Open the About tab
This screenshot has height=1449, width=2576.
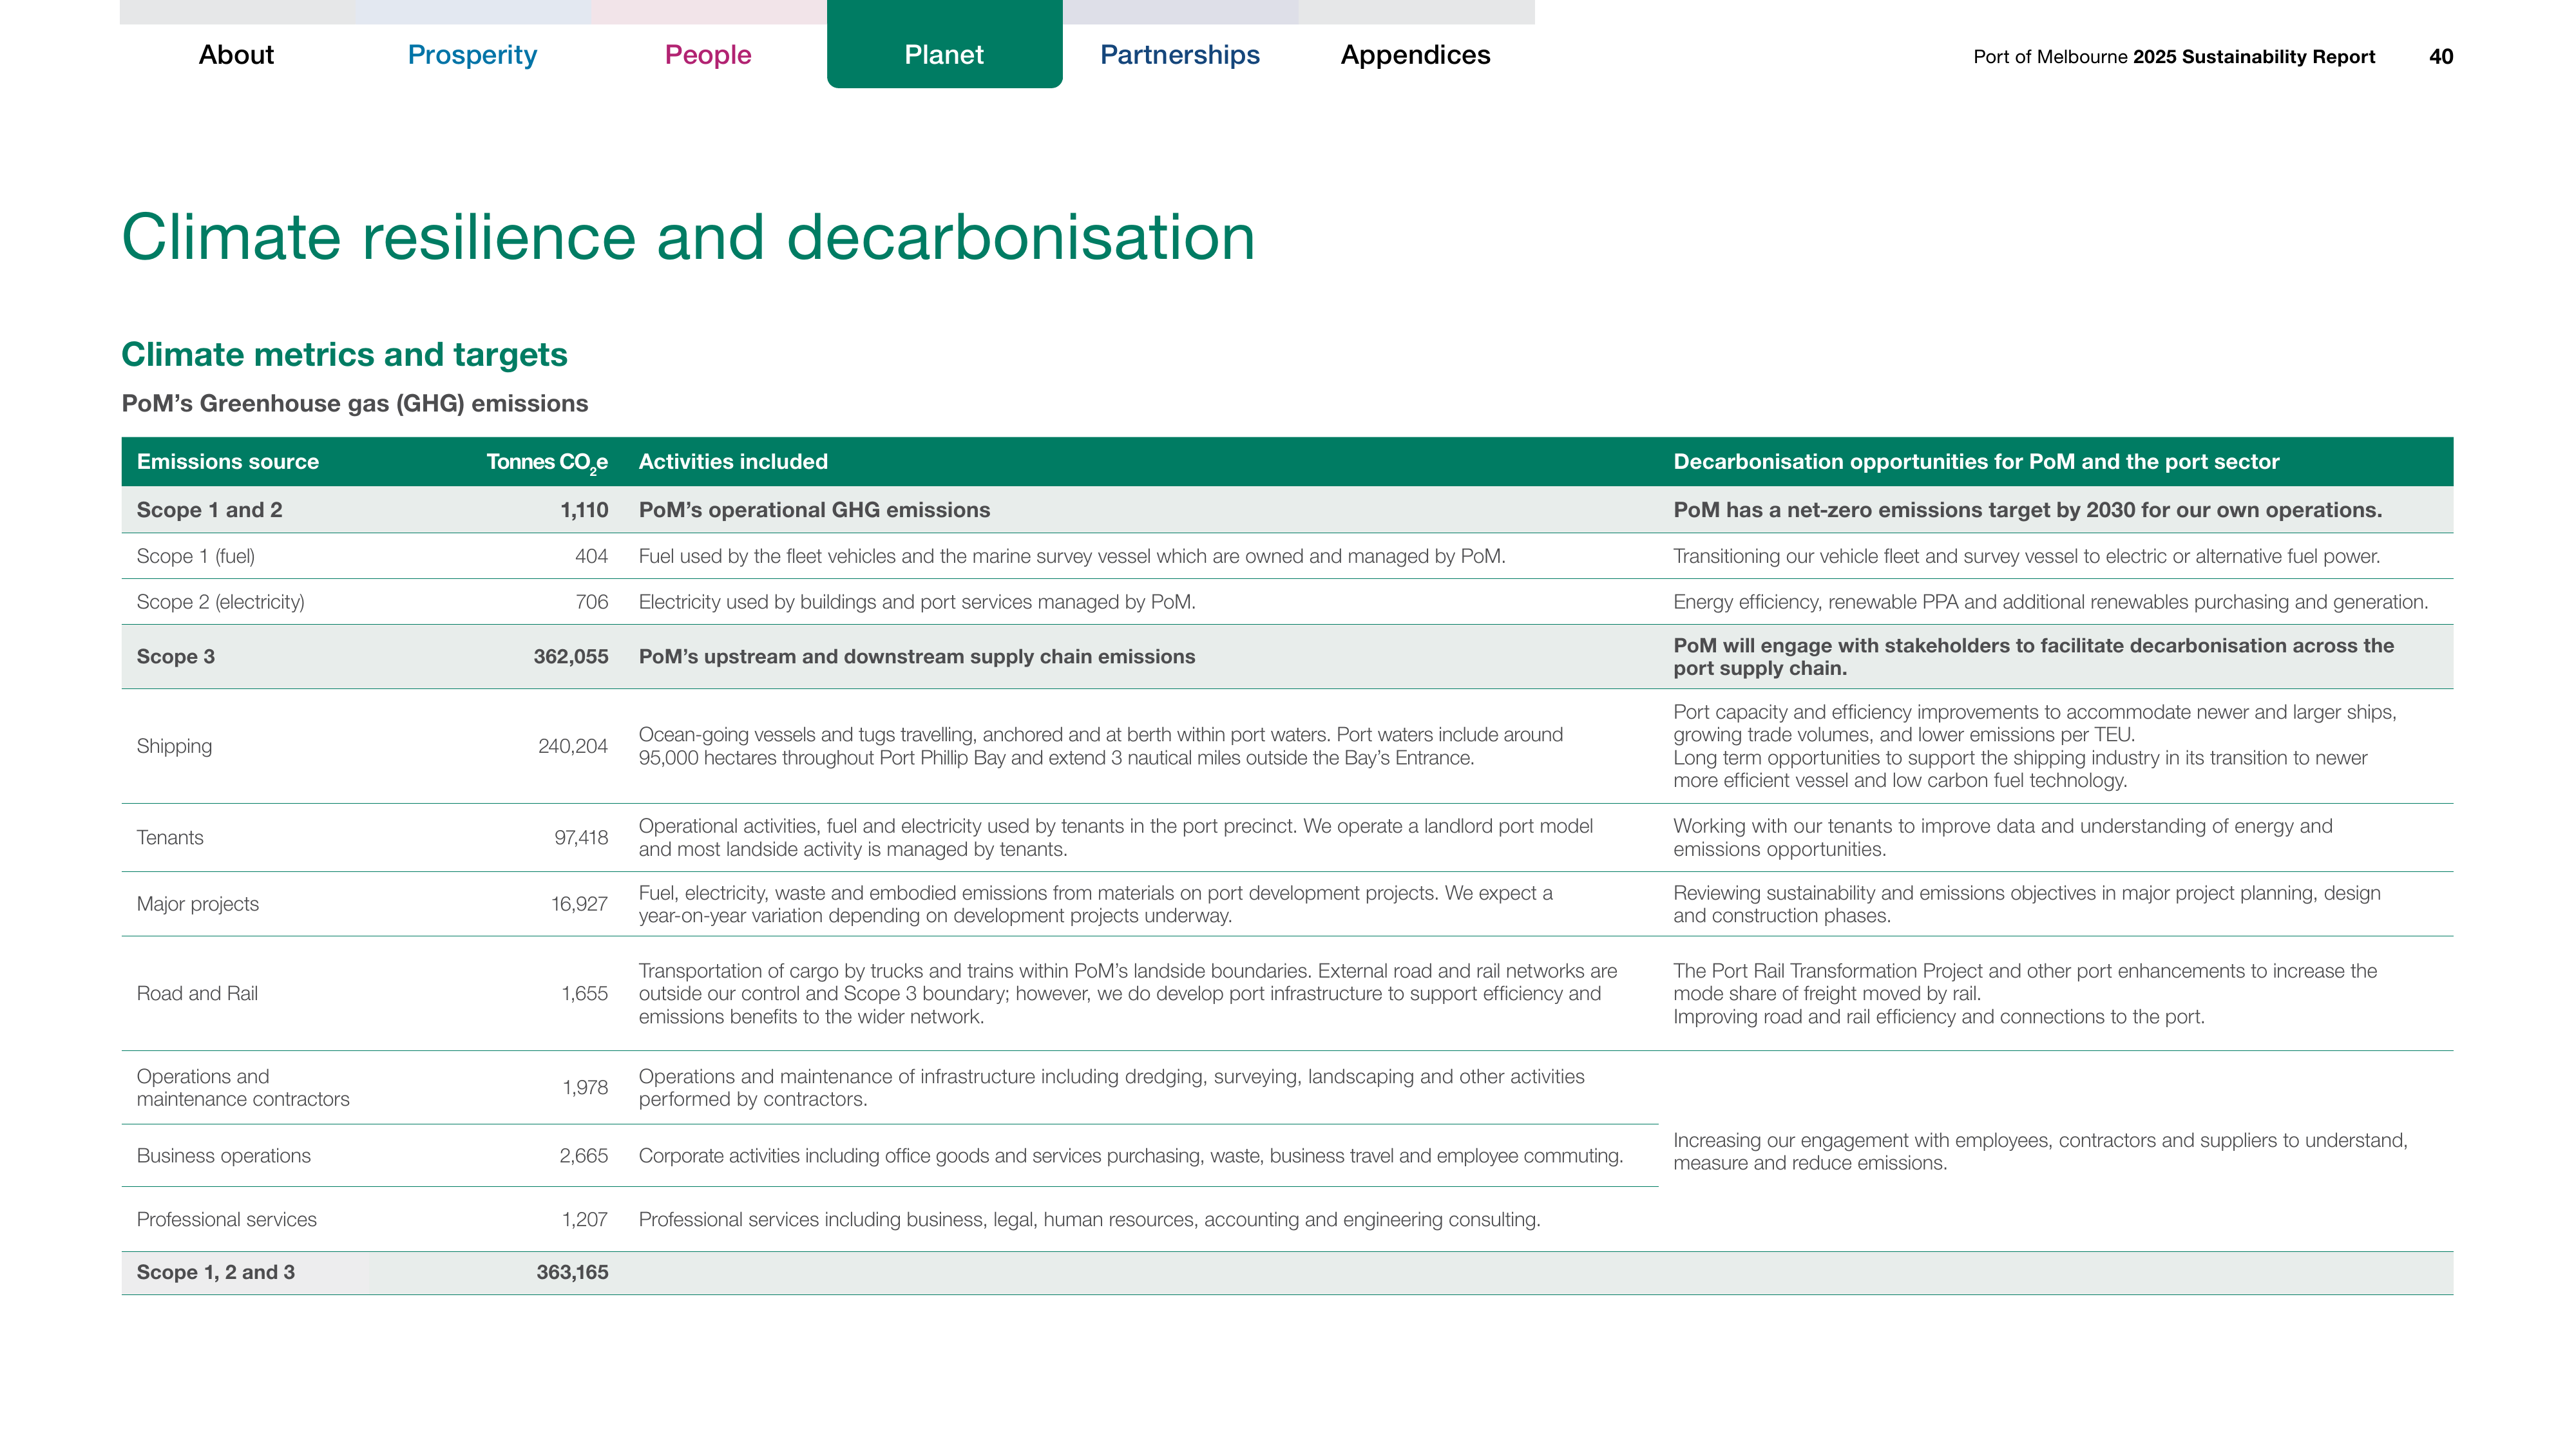click(236, 55)
